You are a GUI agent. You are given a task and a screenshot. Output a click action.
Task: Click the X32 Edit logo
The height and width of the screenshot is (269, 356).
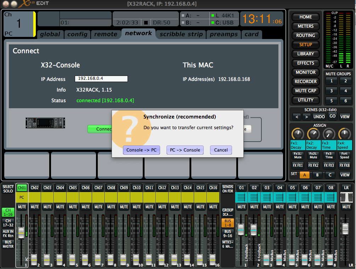pyautogui.click(x=34, y=4)
